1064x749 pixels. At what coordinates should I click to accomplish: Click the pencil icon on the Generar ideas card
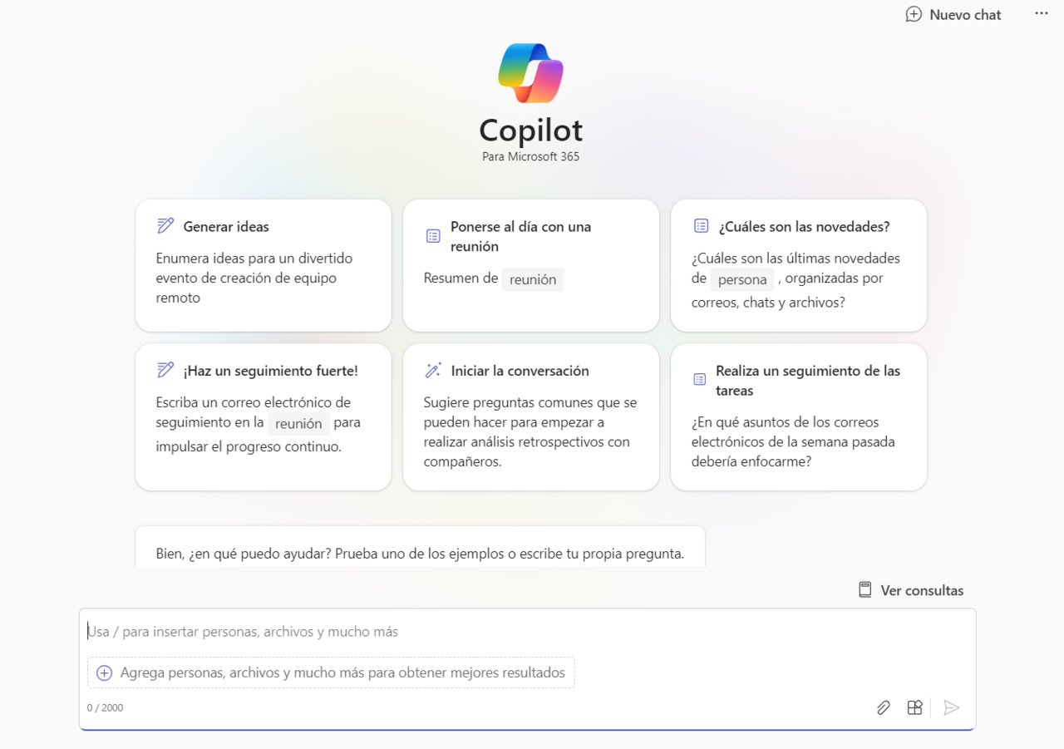[x=165, y=224]
